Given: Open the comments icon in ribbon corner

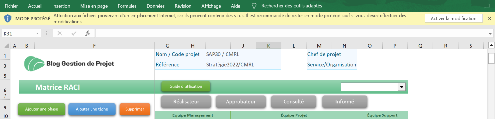Looking at the screenshot, I should point(486,6).
